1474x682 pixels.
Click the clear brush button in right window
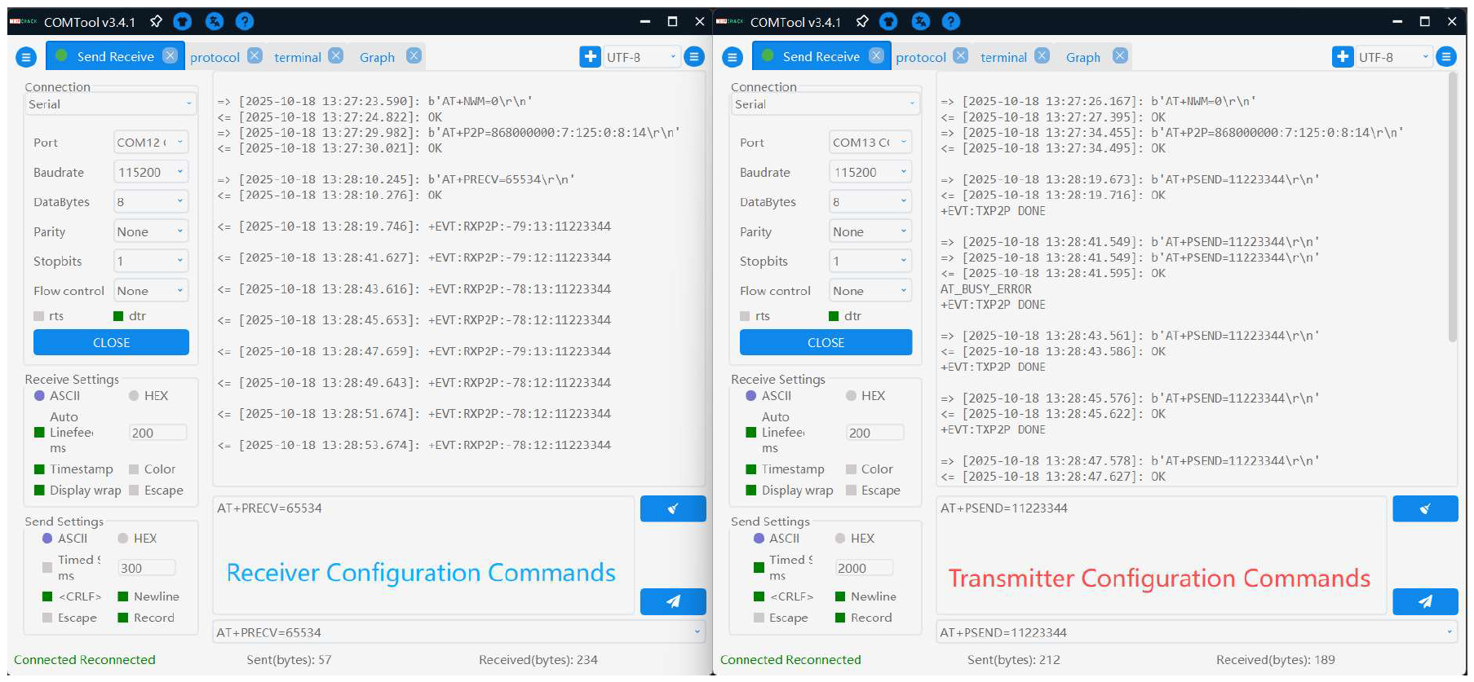[1425, 508]
